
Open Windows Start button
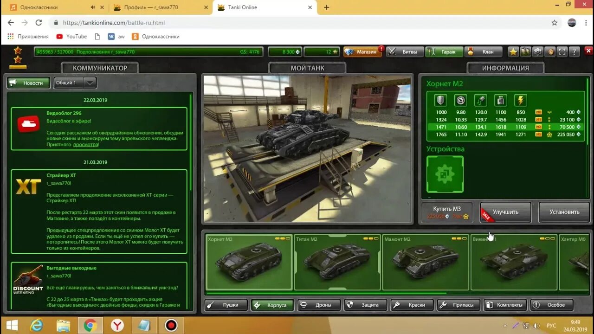click(x=12, y=325)
